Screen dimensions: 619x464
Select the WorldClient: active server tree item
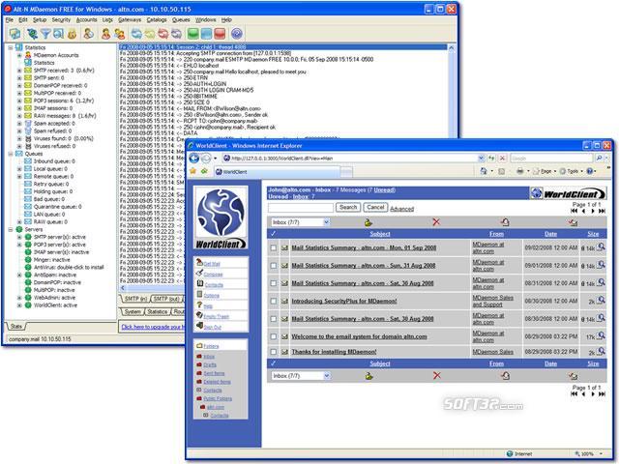click(55, 305)
